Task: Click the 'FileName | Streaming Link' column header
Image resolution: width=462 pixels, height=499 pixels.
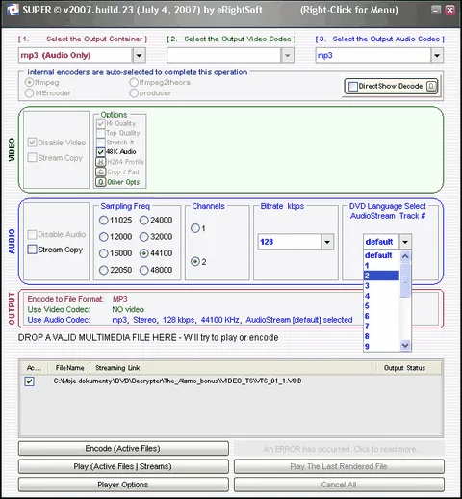Action: (x=212, y=368)
